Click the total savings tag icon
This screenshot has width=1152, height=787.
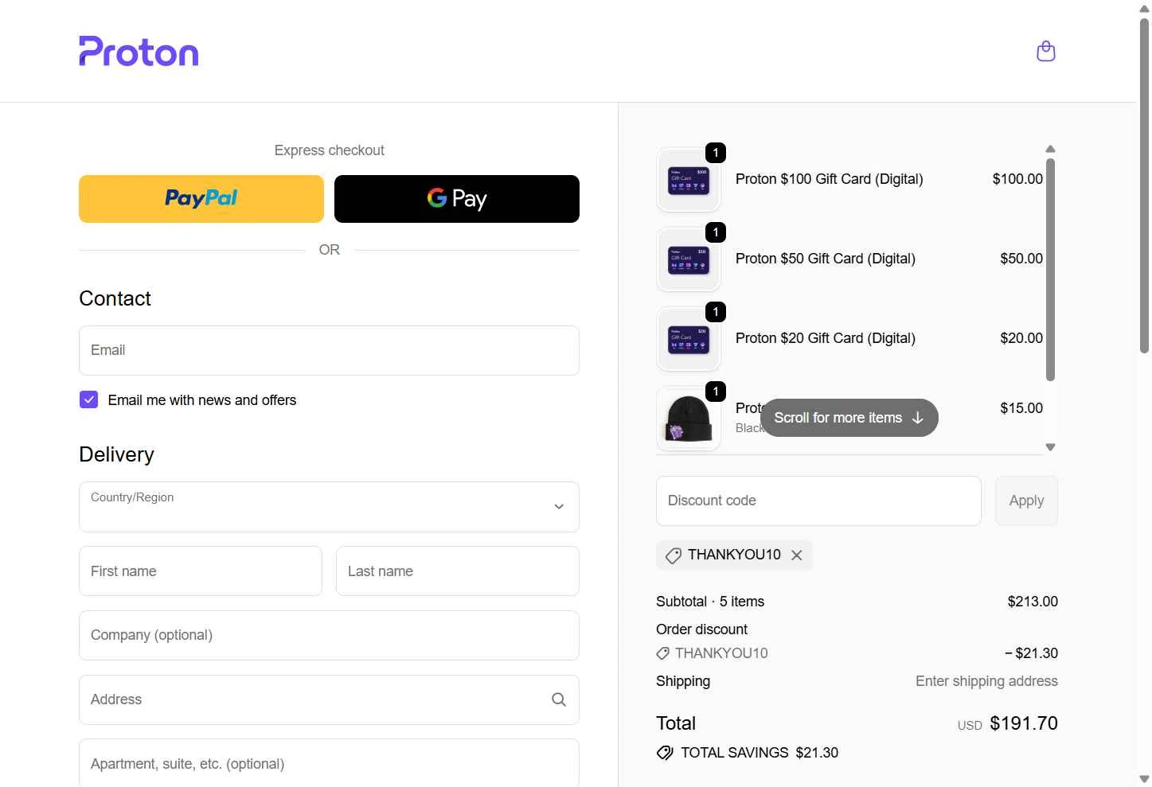665,753
